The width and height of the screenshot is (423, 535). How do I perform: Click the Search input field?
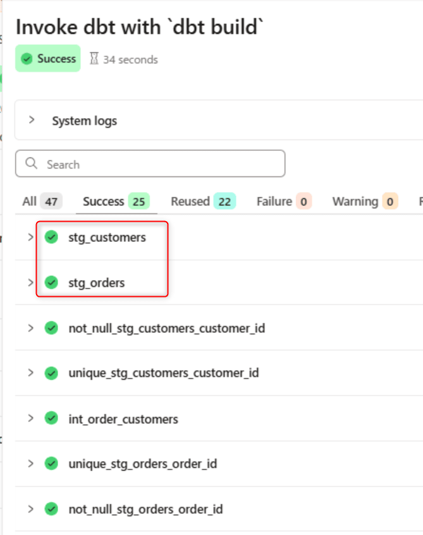pos(150,164)
